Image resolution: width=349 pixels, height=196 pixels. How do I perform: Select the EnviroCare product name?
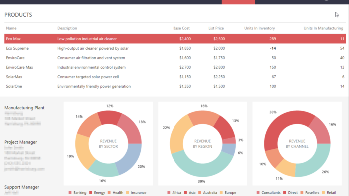(x=15, y=58)
